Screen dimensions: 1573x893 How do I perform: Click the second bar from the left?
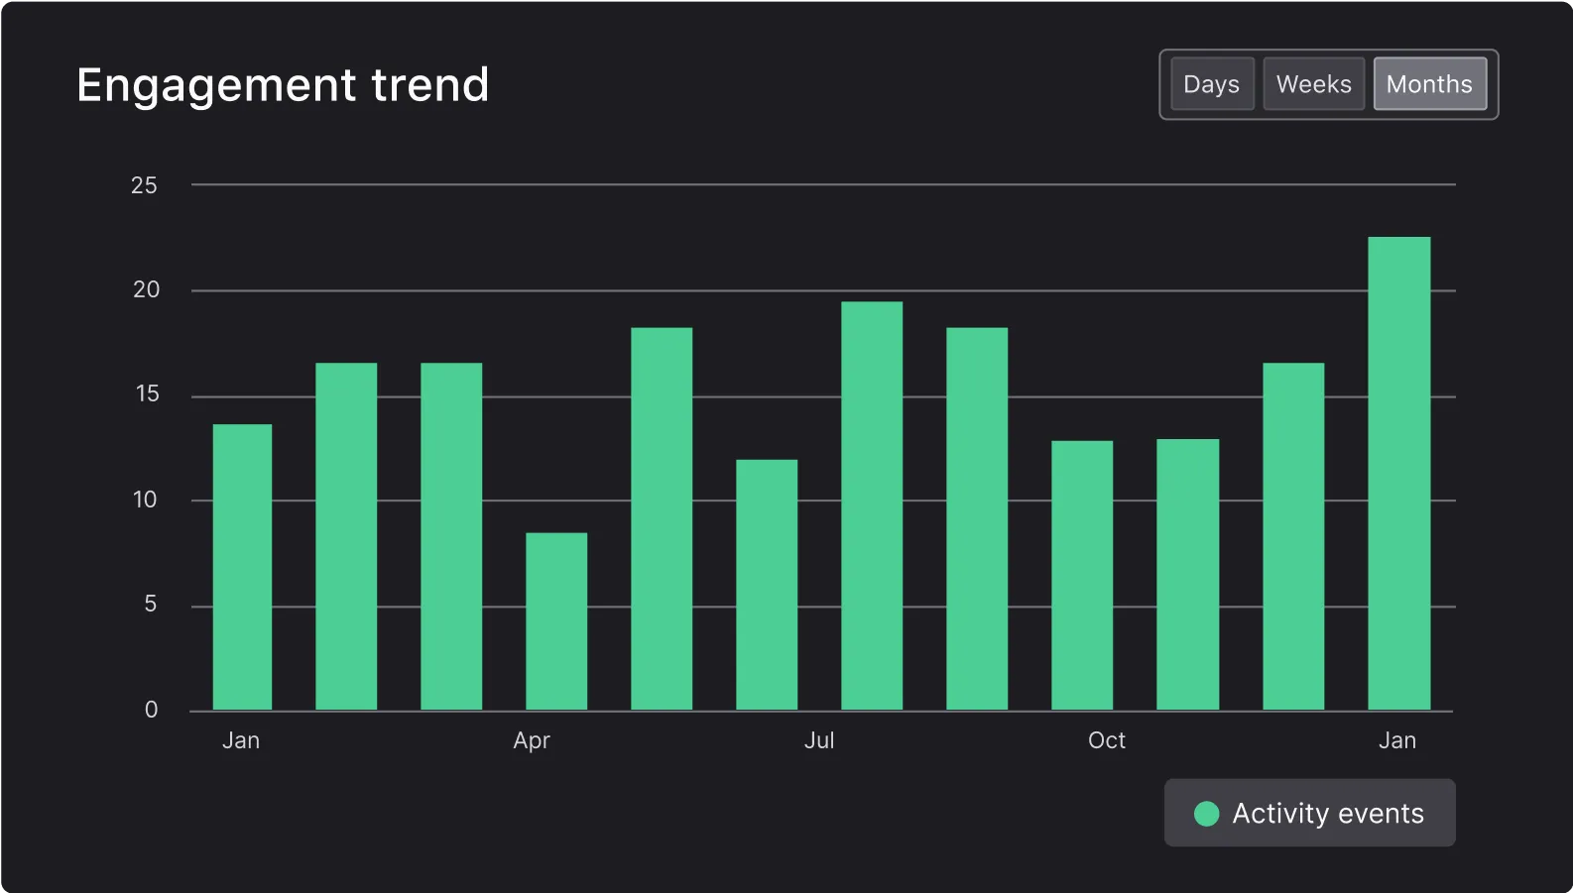(346, 536)
